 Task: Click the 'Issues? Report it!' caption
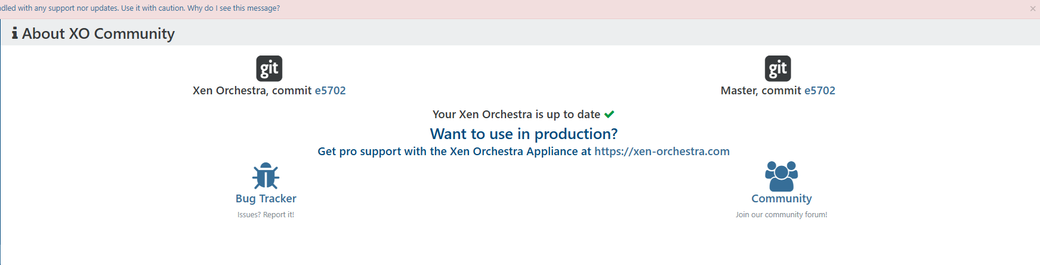pos(266,215)
